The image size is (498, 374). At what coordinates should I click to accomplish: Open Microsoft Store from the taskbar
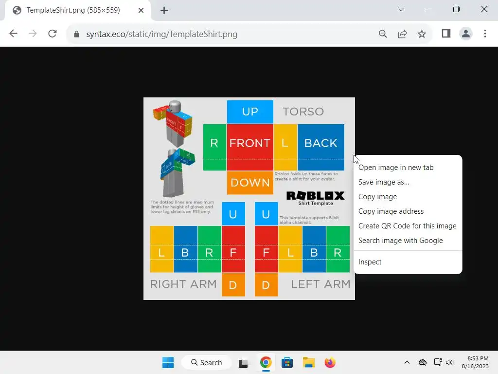[287, 362]
